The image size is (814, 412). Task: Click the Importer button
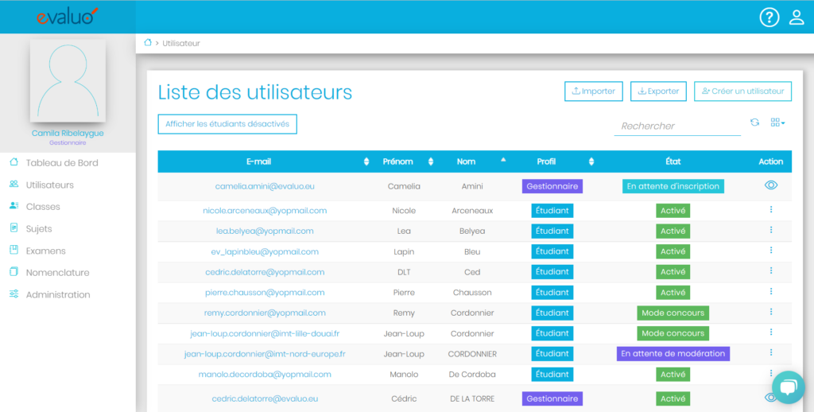593,91
